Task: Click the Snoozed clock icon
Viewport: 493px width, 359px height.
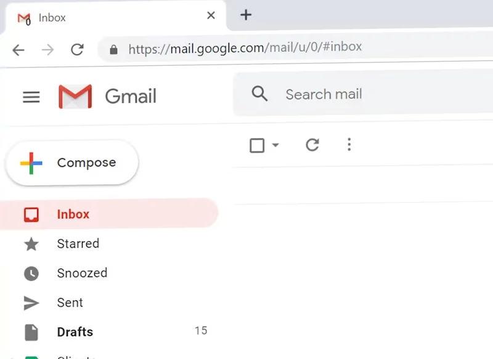Action: pyautogui.click(x=31, y=273)
